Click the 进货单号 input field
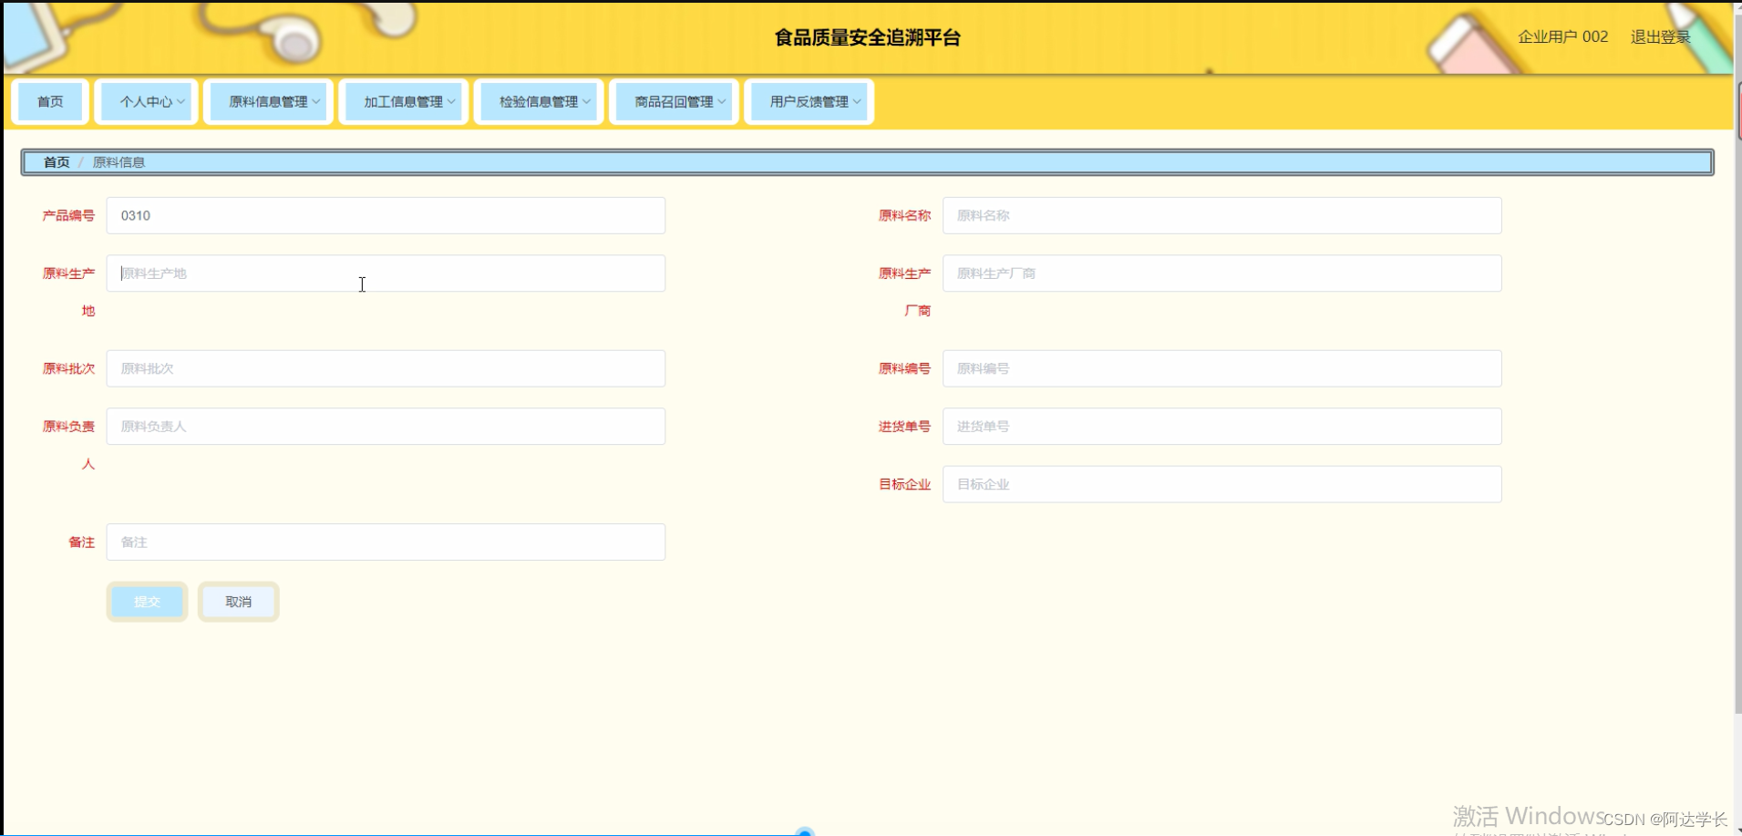Image resolution: width=1742 pixels, height=836 pixels. point(1221,426)
